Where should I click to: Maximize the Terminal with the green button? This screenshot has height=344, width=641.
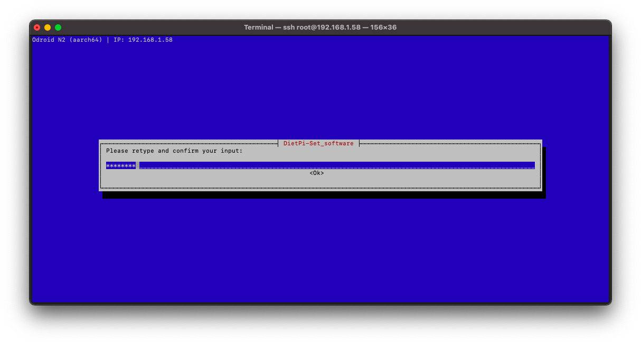[58, 27]
